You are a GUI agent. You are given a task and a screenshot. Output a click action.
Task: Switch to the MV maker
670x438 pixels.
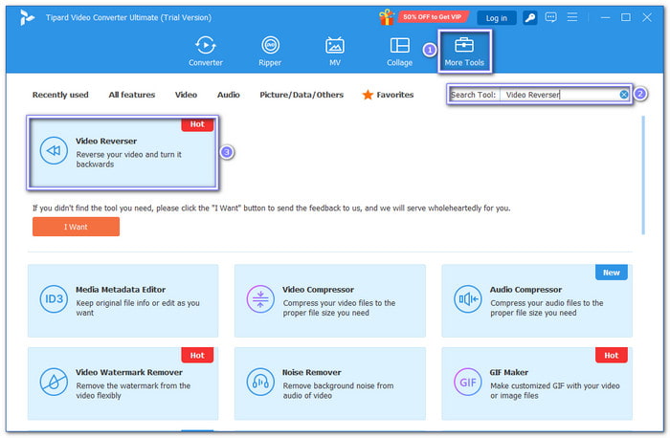[x=335, y=52]
